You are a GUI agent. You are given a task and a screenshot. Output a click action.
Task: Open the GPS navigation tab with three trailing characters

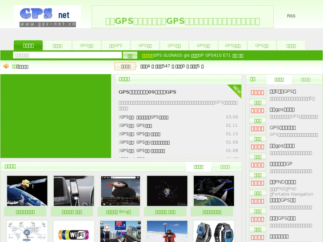[x=232, y=46]
